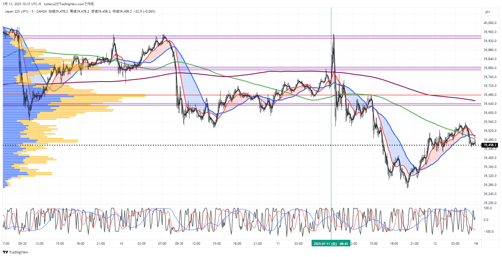Click the 39,280.0 price axis label
This screenshot has width=502, height=257.
[x=490, y=185]
